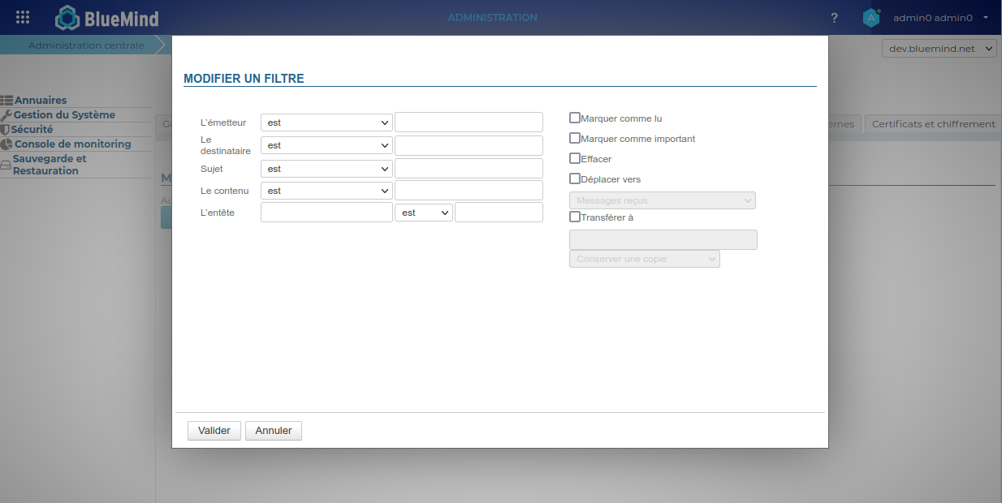Open Gestion du Système section

(64, 115)
